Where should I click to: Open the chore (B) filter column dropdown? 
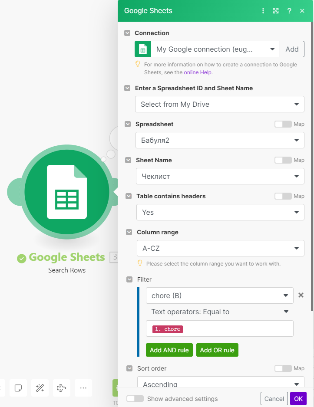click(220, 295)
